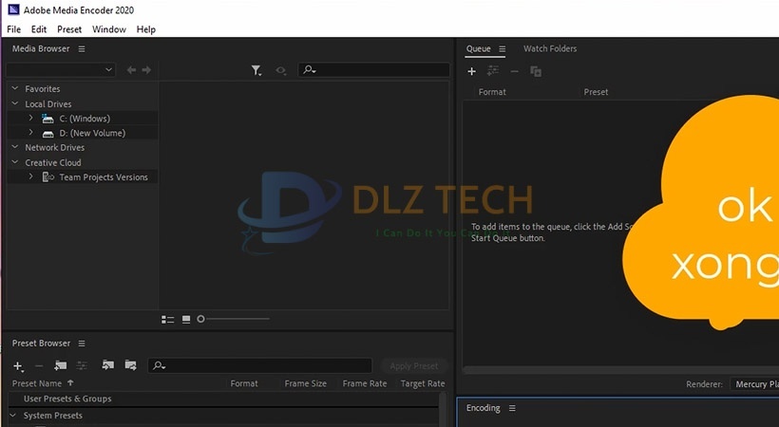Open the file type filter funnel
Viewport: 779px width, 427px height.
pyautogui.click(x=256, y=70)
